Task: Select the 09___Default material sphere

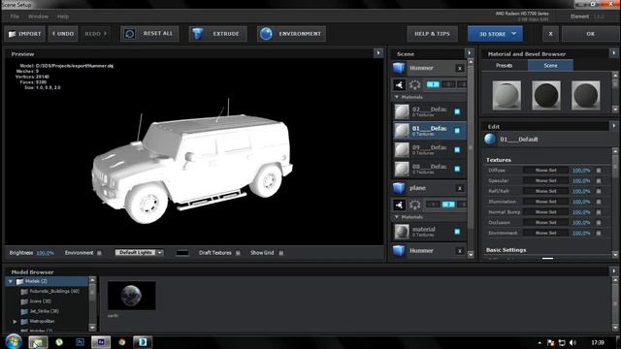Action: (x=402, y=150)
